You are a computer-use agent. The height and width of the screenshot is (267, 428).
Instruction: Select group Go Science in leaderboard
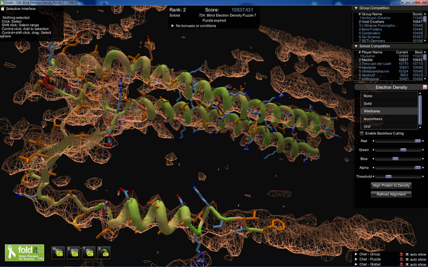pyautogui.click(x=370, y=37)
